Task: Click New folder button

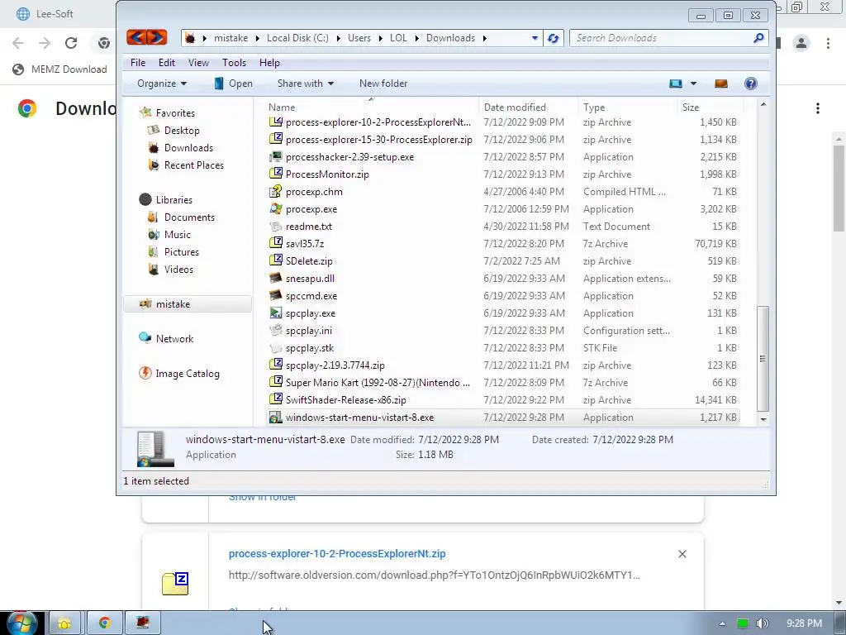Action: (x=383, y=84)
